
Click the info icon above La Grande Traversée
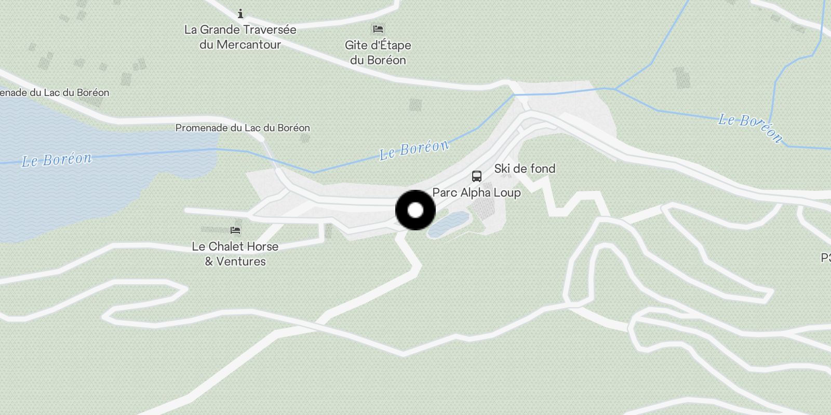coord(240,13)
